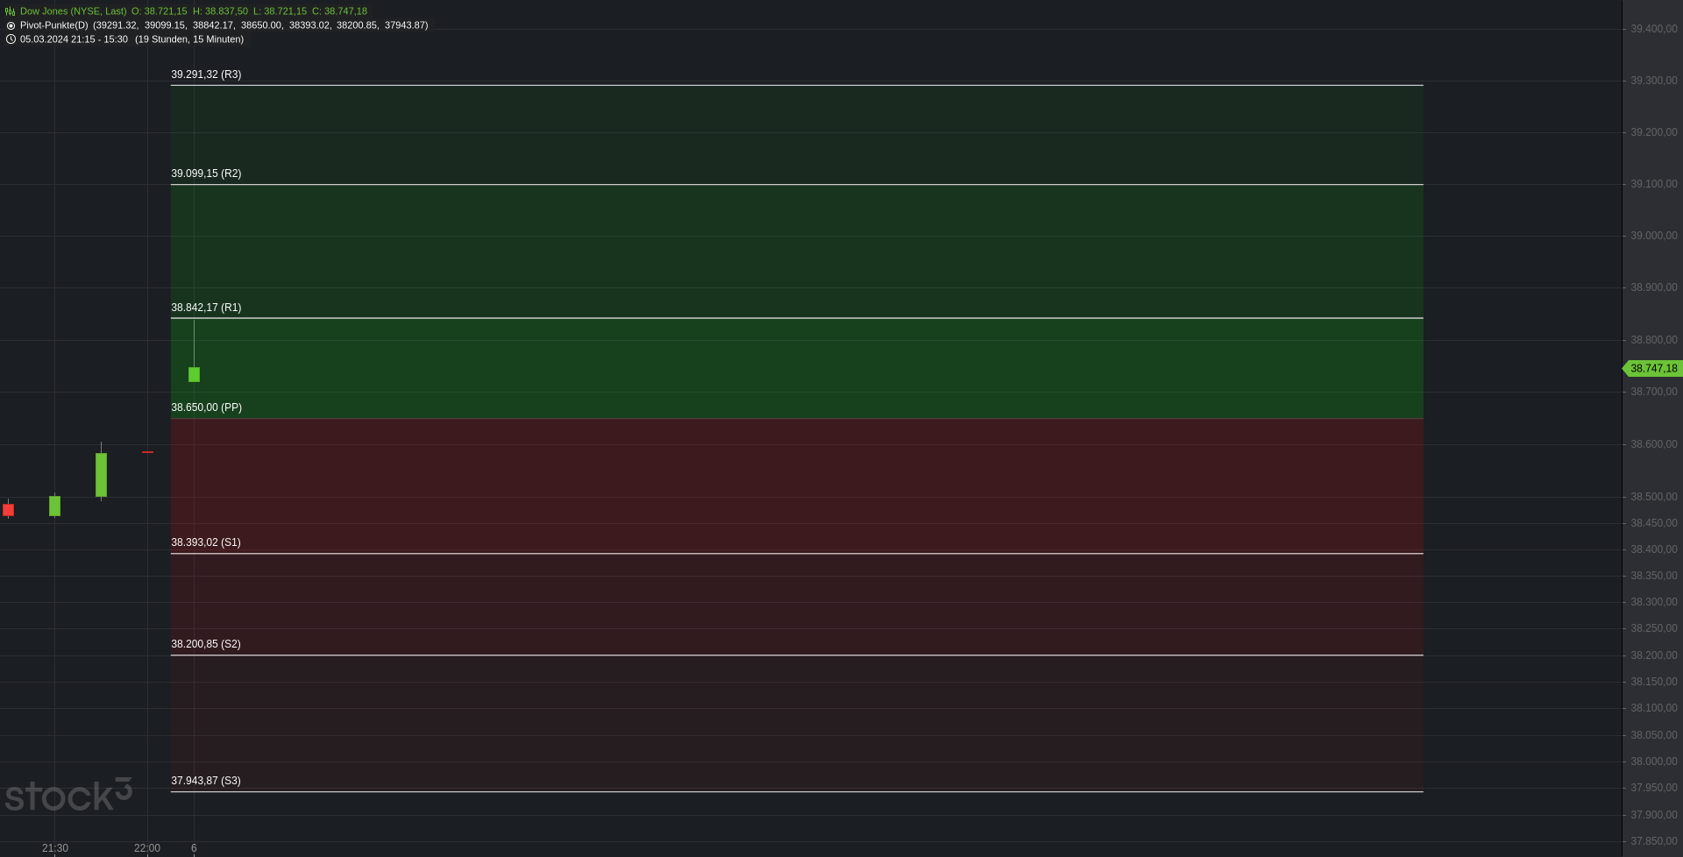Select the 39.099,15 (R2) resistance label

206,174
